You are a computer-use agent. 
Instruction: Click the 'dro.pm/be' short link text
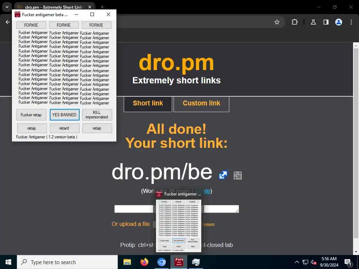(162, 172)
